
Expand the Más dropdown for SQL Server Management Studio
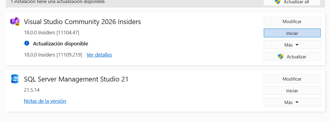coord(292,102)
